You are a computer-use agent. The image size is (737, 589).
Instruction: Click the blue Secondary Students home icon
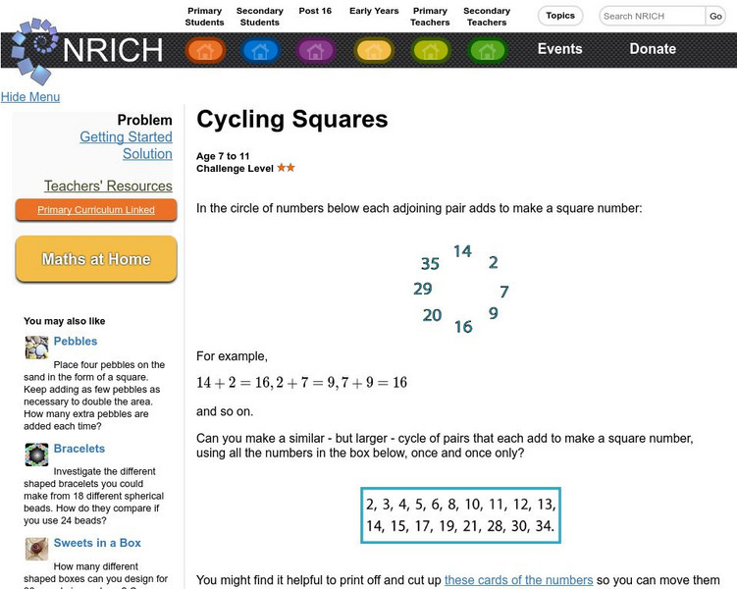[260, 50]
